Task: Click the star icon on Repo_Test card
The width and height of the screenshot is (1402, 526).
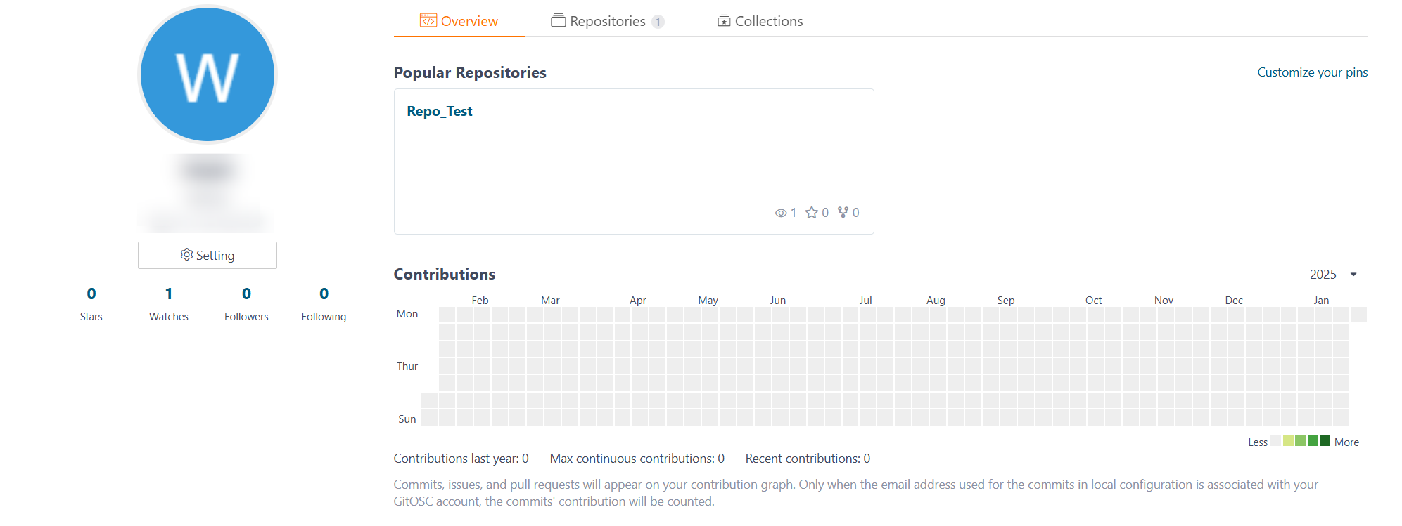Action: [812, 212]
